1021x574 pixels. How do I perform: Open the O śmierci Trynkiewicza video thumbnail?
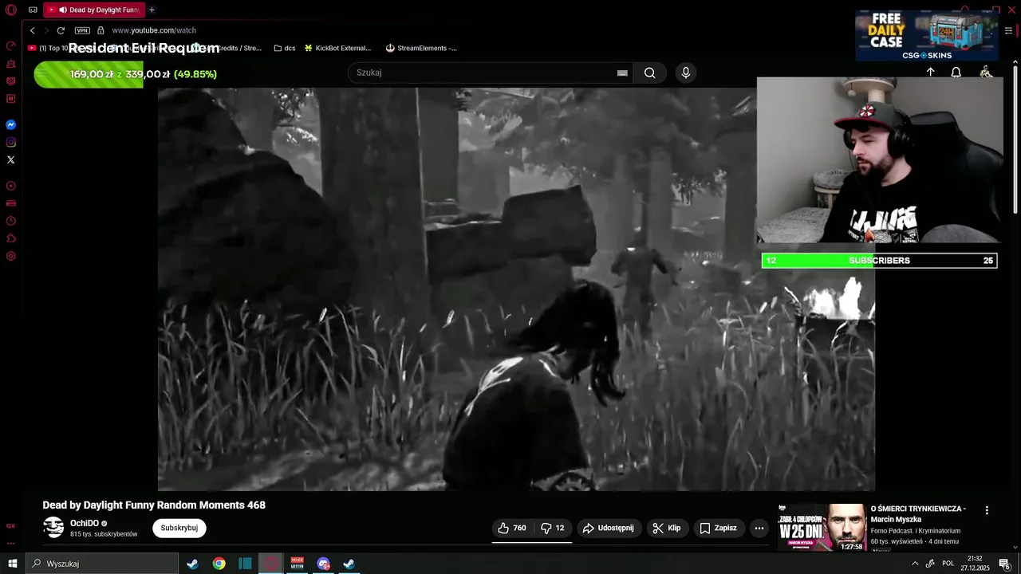(x=822, y=527)
